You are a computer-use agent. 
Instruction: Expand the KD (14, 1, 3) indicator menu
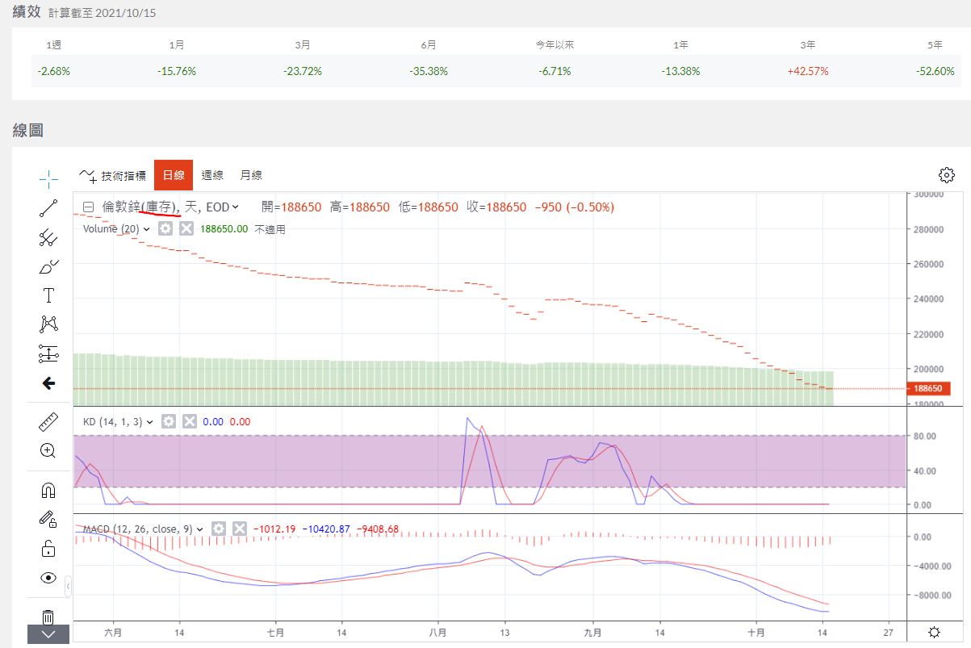click(149, 421)
